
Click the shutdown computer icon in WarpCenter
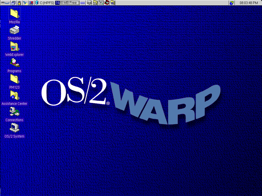click(31, 3)
